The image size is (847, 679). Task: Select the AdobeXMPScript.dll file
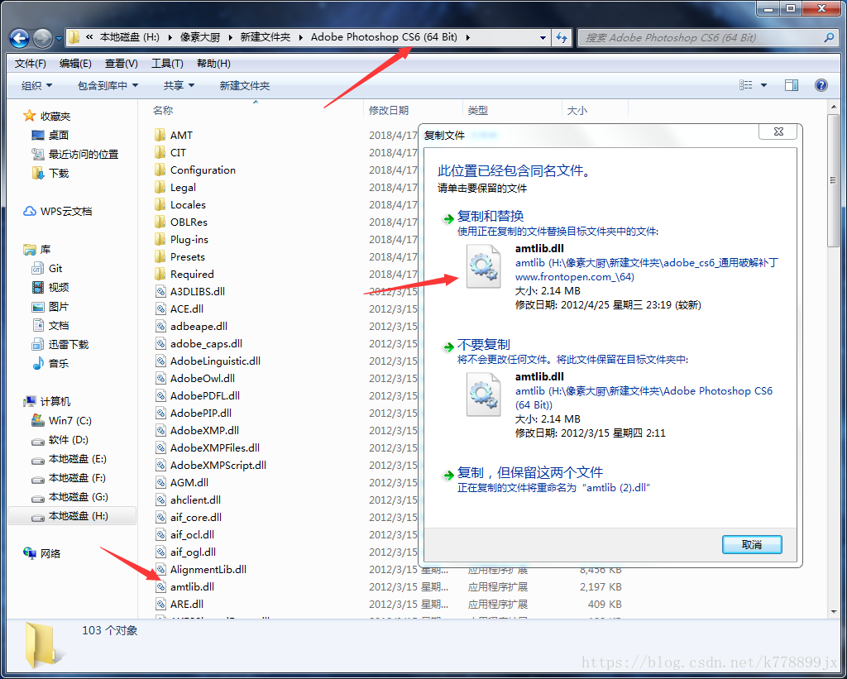pos(211,465)
